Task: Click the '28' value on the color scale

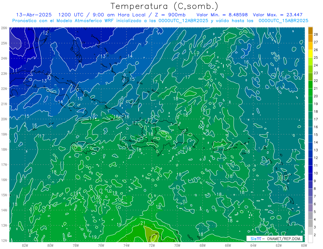Action: pyautogui.click(x=316, y=34)
